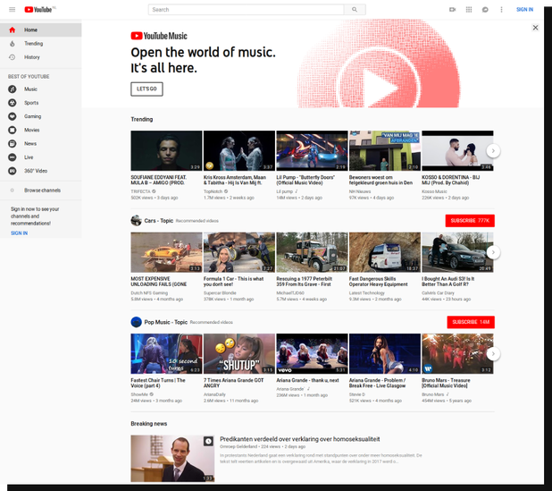Image resolution: width=552 pixels, height=491 pixels.
Task: Click the YouTube logo
Action: pyautogui.click(x=40, y=10)
